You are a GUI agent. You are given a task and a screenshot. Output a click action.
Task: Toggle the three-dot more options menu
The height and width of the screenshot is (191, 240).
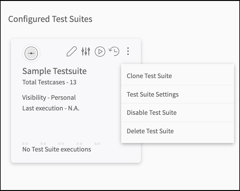(x=128, y=51)
